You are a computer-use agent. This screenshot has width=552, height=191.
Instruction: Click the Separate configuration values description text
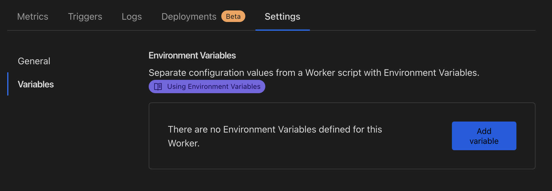314,73
